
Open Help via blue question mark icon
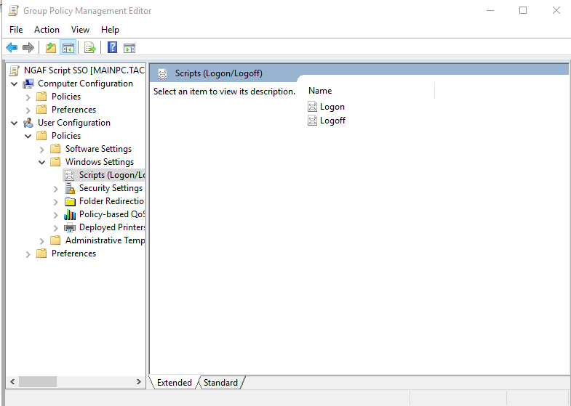(113, 48)
